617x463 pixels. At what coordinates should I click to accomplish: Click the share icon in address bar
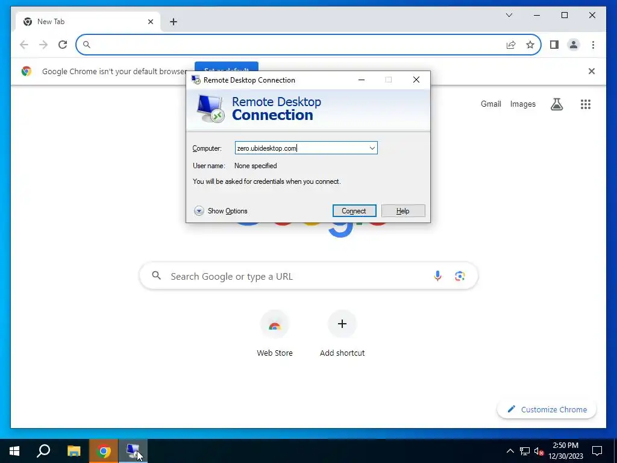[511, 45]
